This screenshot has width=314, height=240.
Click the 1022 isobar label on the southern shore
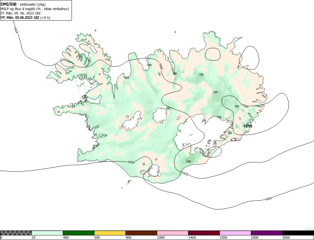click(x=185, y=174)
